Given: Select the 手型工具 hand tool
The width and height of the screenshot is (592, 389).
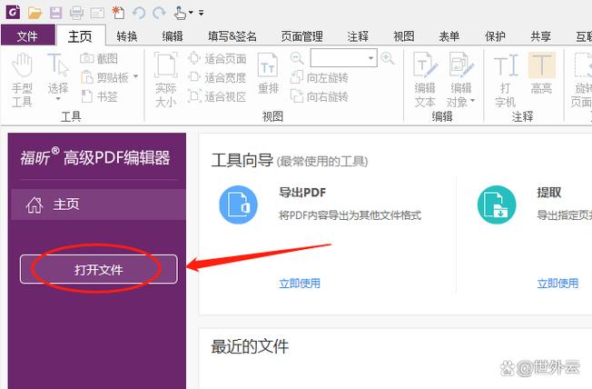Looking at the screenshot, I should click(22, 80).
